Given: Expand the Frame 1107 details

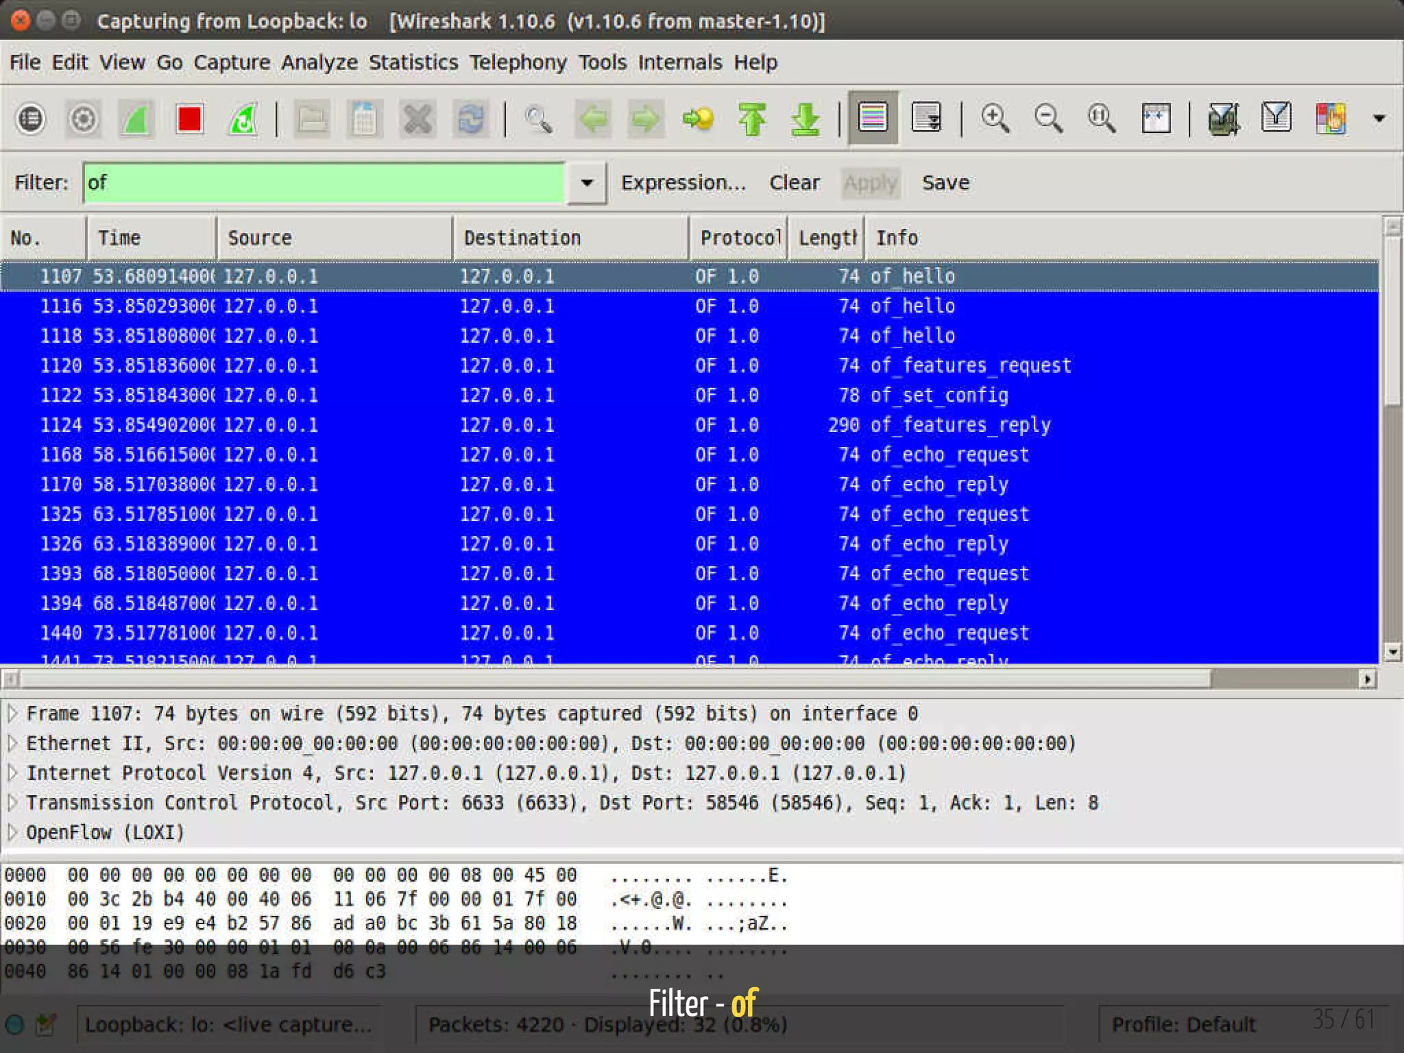Looking at the screenshot, I should (x=12, y=714).
